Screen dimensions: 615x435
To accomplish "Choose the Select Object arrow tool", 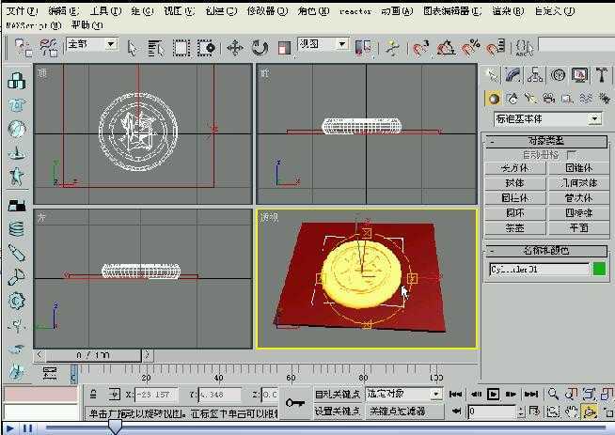I will click(x=132, y=48).
